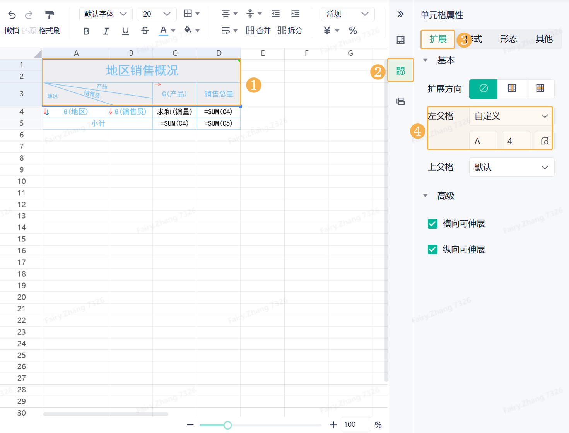This screenshot has height=433, width=569.
Task: Select the 地区销售概况 title cell
Action: click(142, 71)
